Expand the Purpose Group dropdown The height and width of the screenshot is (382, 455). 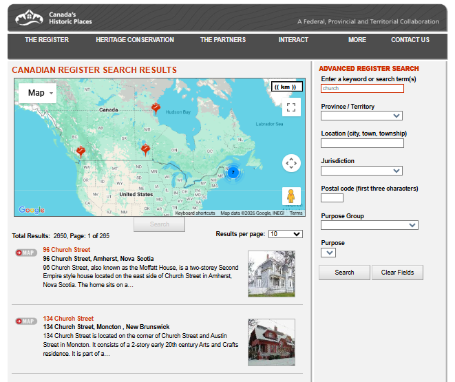[369, 225]
